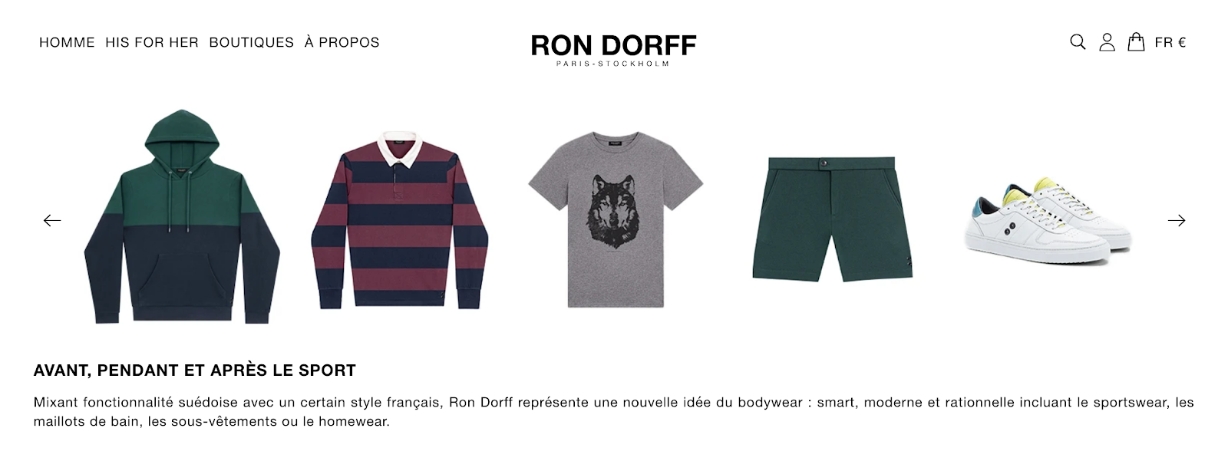Open the search magnifier icon
Viewport: 1228px width, 461px height.
click(x=1078, y=42)
